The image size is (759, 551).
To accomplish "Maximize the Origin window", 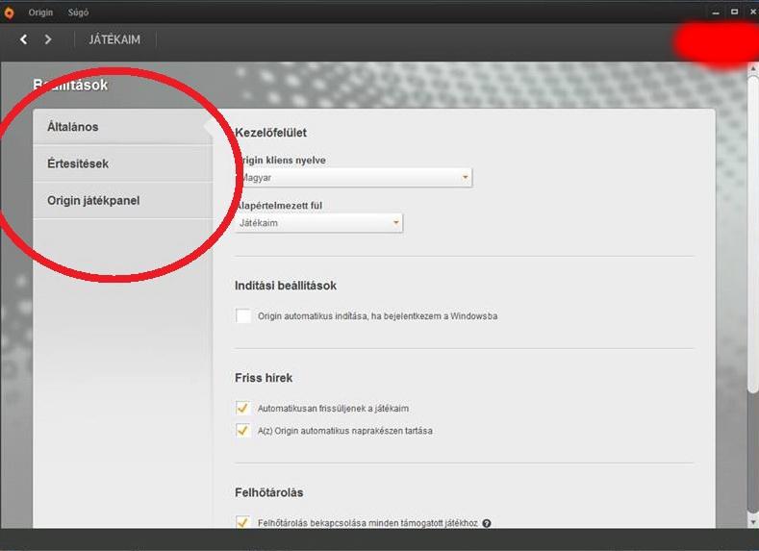I will coord(733,13).
